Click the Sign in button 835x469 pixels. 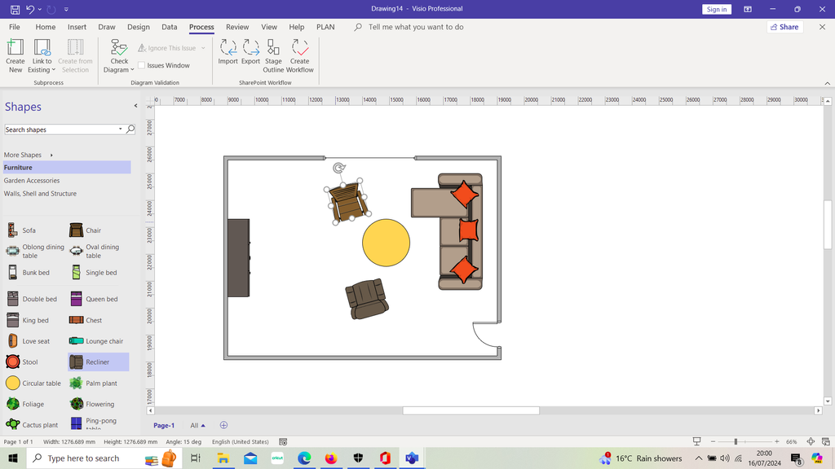[716, 9]
